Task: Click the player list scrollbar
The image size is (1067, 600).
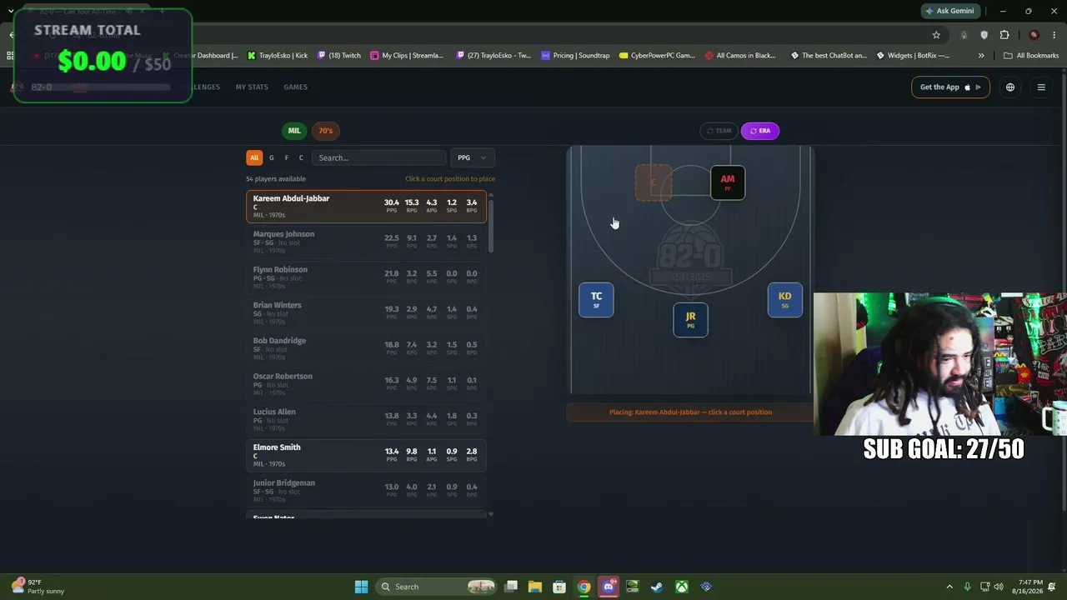Action: tap(490, 226)
